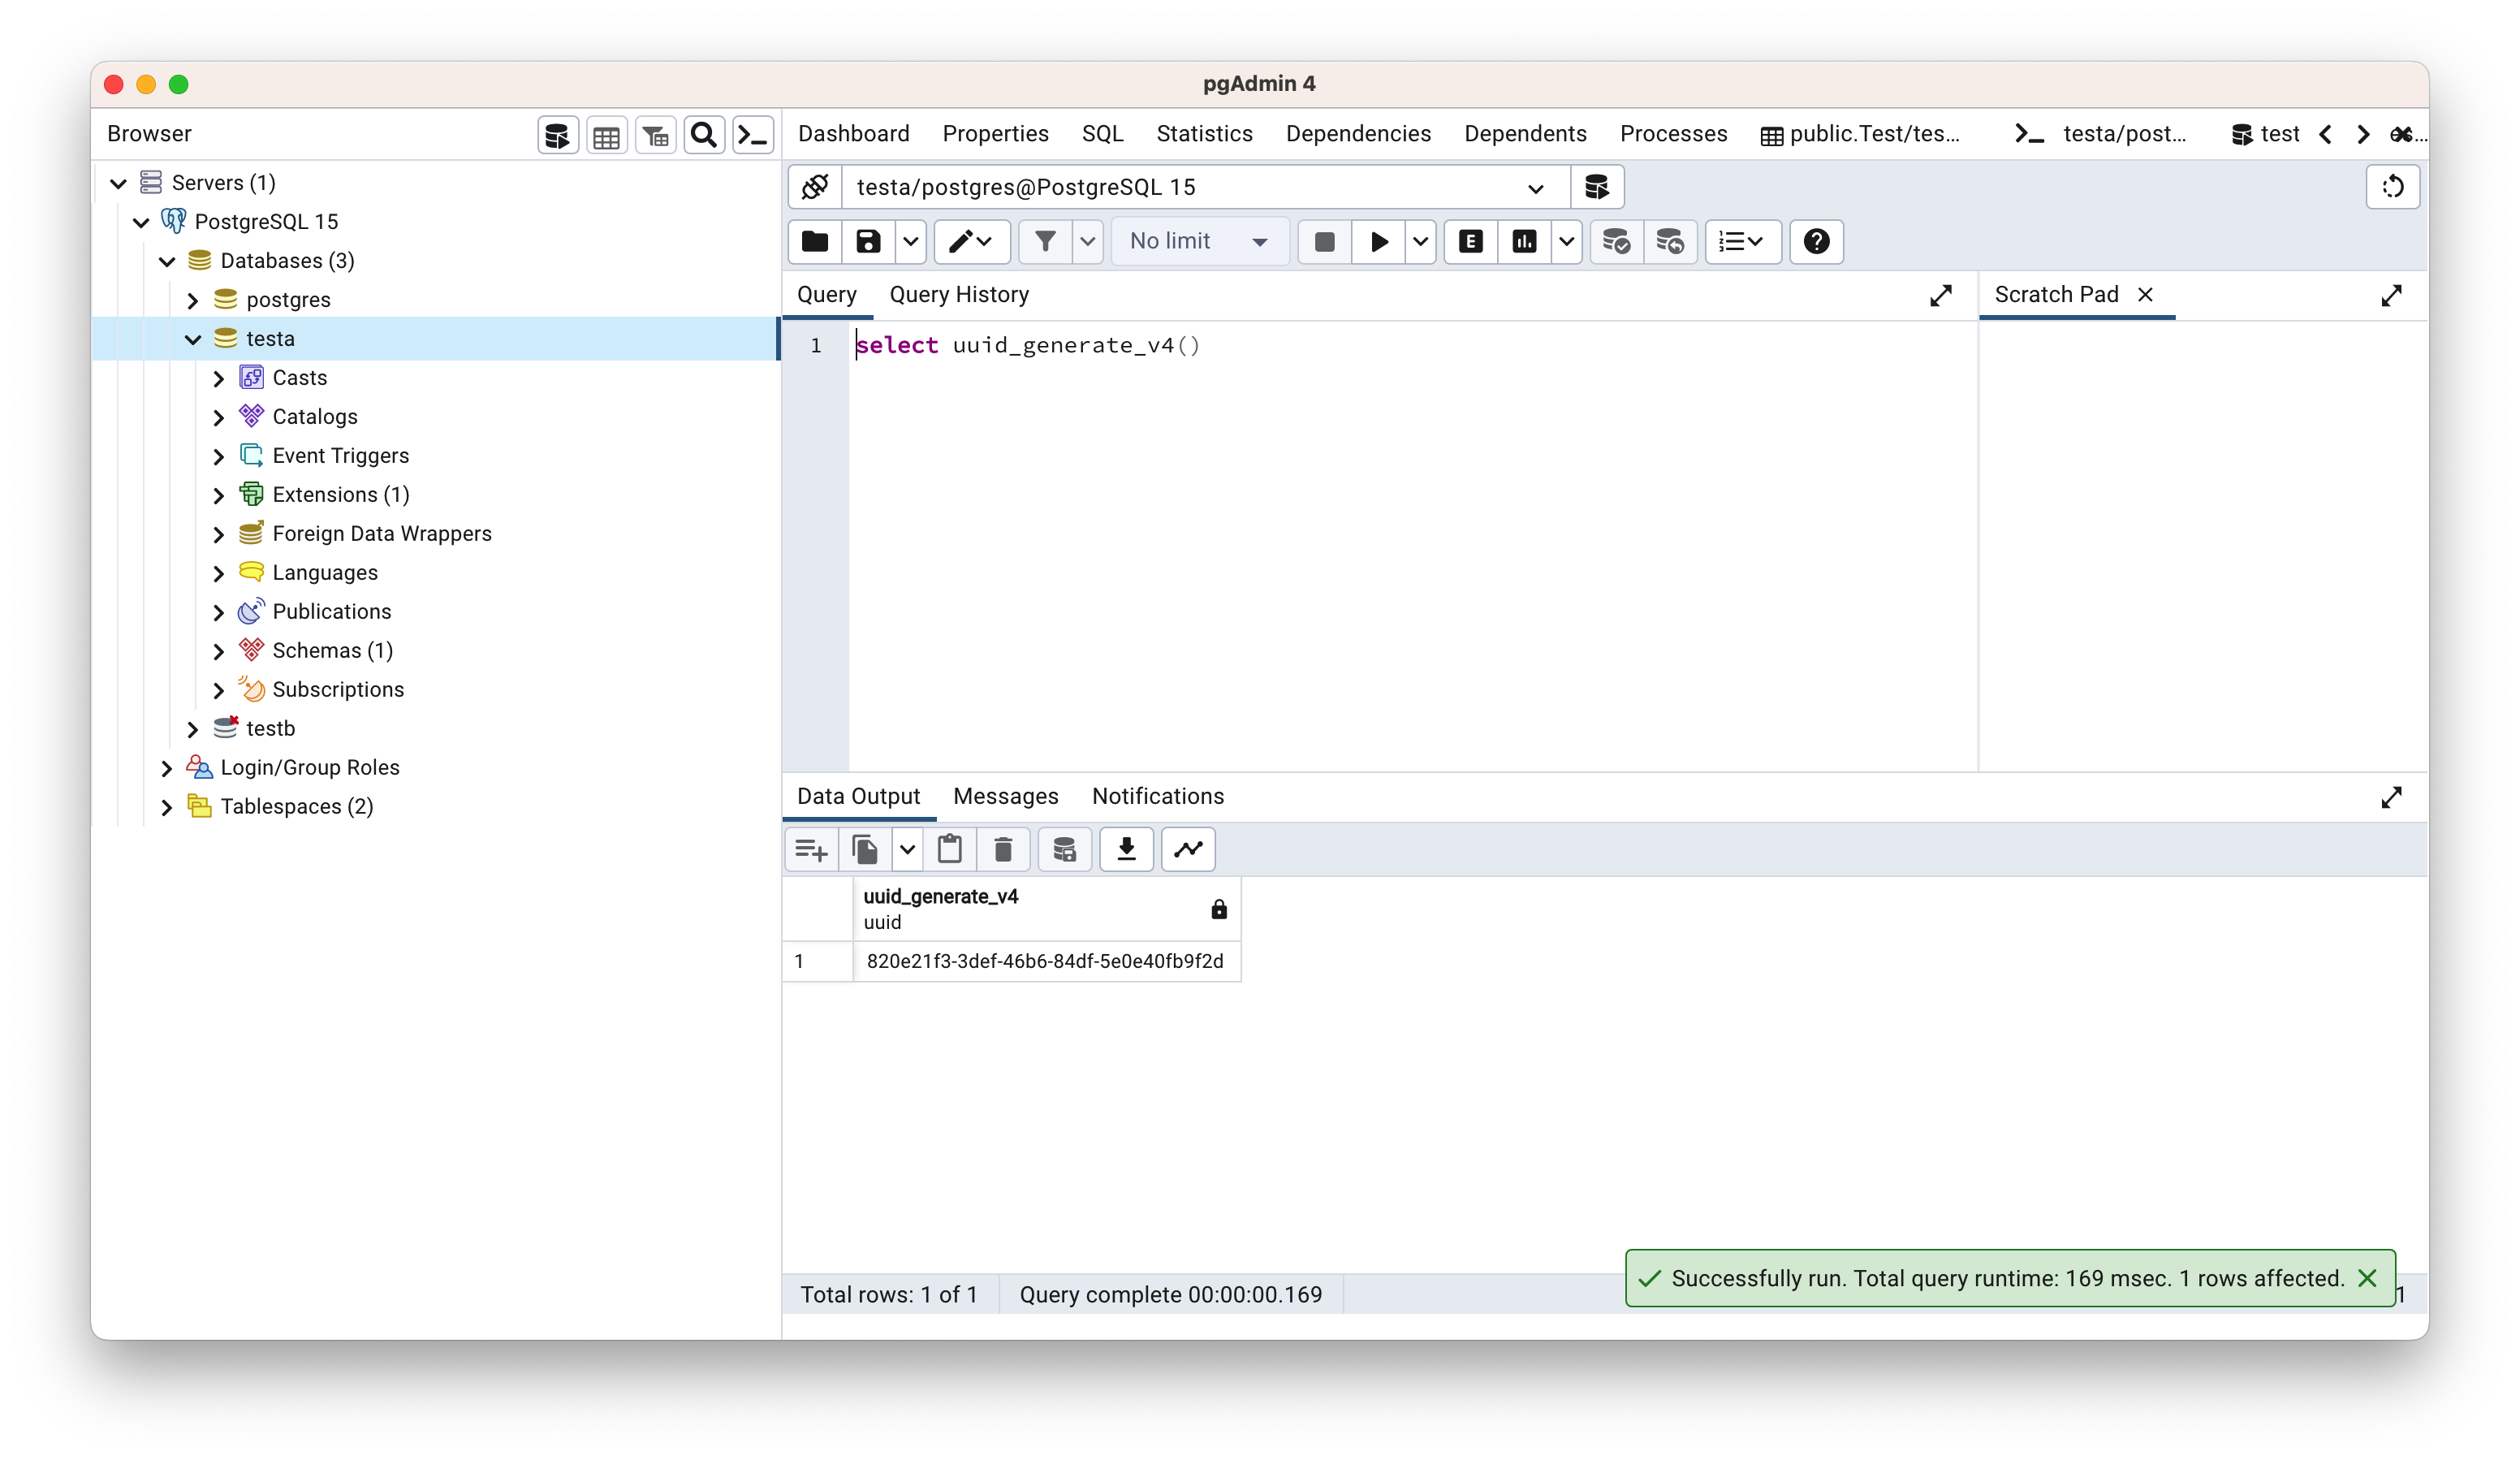Select the generated uuid result cell

[x=1044, y=961]
